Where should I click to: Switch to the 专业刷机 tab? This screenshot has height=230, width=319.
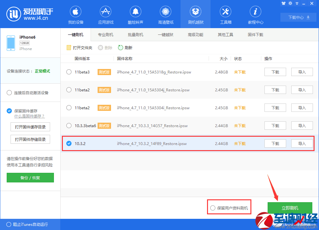pyautogui.click(x=106, y=34)
